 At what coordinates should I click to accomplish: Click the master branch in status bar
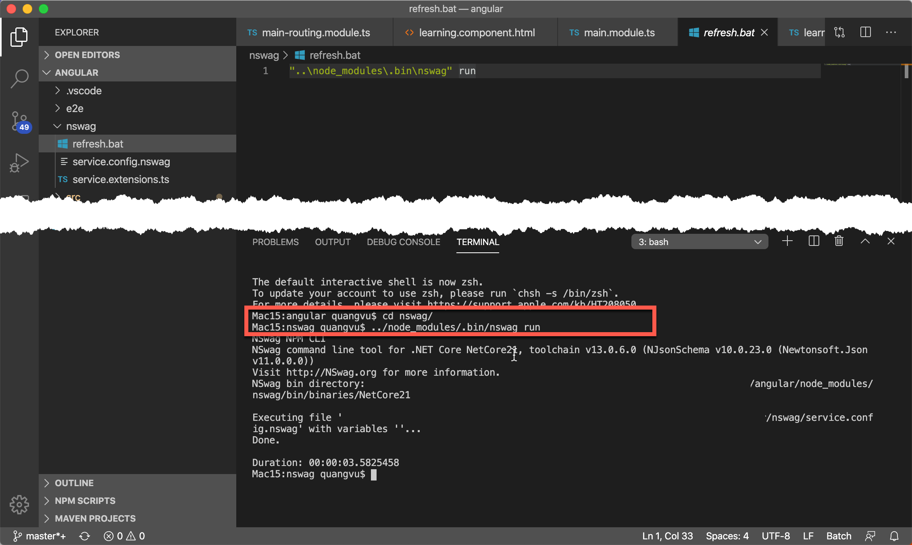coord(40,536)
